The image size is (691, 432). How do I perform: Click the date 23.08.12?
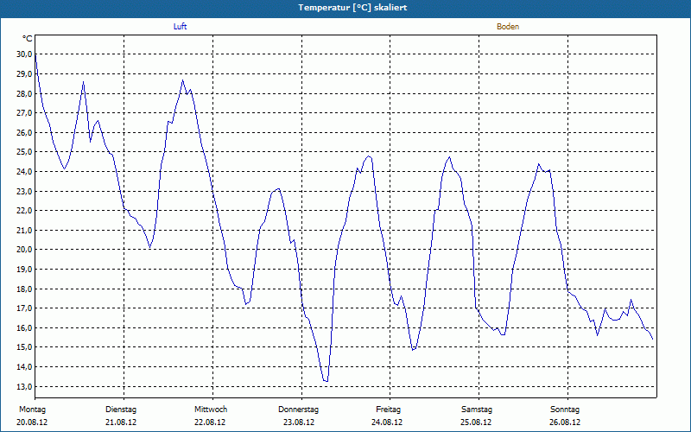(x=299, y=422)
